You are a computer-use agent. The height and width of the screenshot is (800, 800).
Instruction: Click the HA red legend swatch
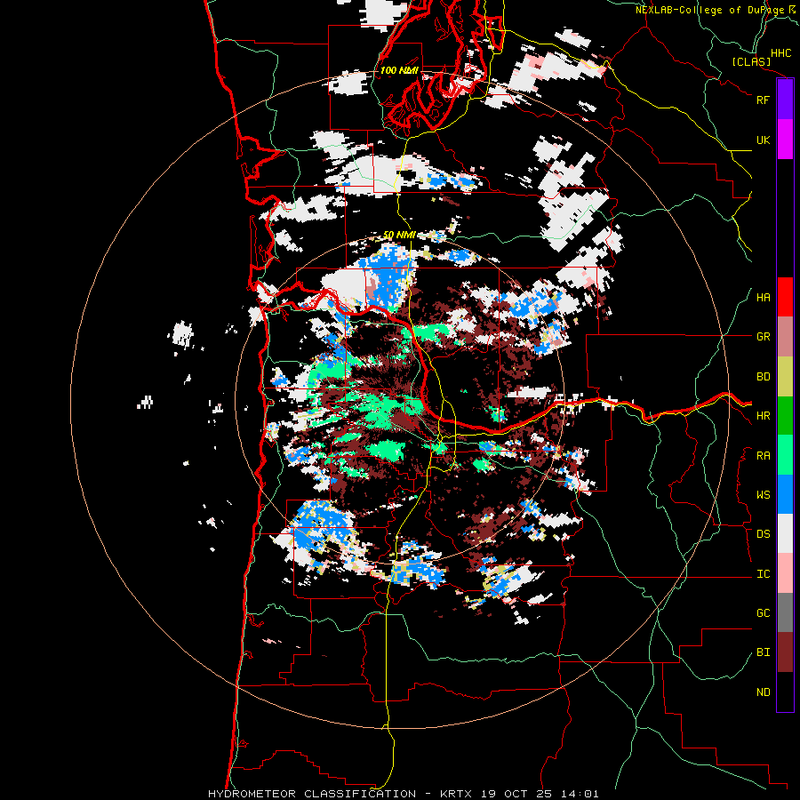(x=785, y=297)
